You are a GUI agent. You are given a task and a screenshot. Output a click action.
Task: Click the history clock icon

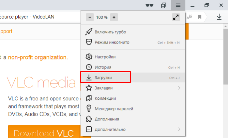(x=89, y=67)
